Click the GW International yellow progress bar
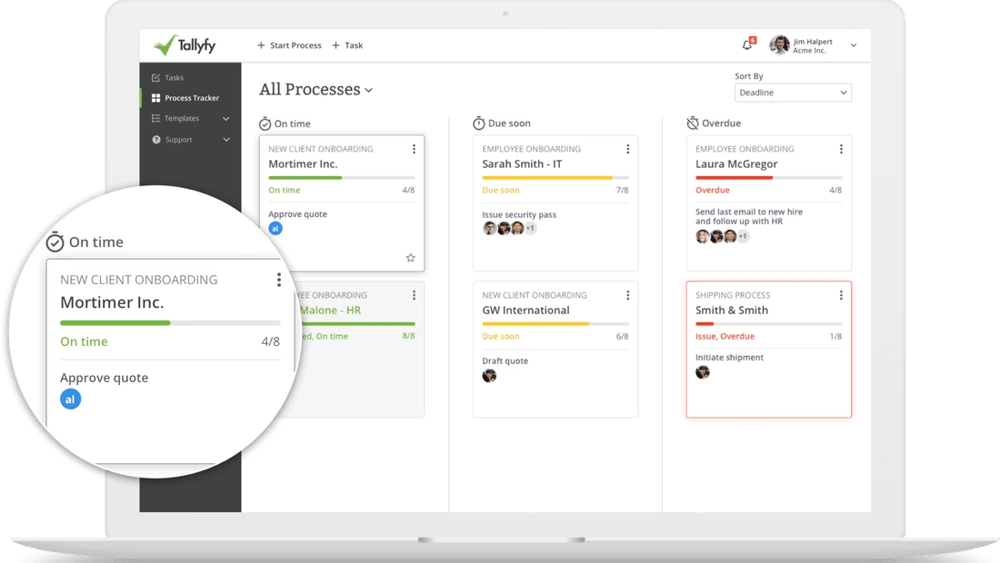Viewport: 1000px width, 563px height. (555, 324)
